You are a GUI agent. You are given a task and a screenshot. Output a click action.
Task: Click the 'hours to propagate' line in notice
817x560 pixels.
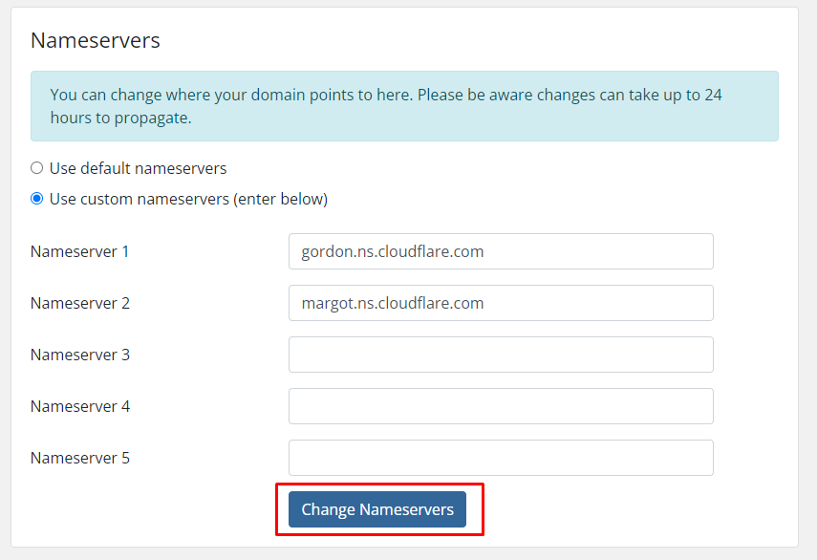[x=120, y=118]
